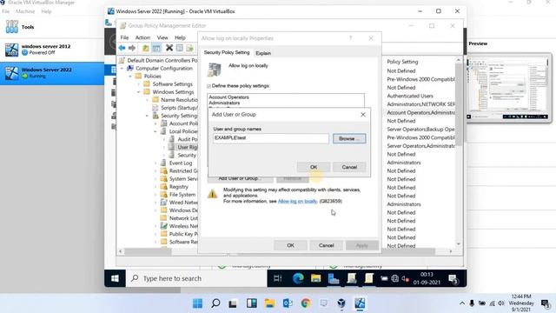Open guest notification center icon

point(453,279)
